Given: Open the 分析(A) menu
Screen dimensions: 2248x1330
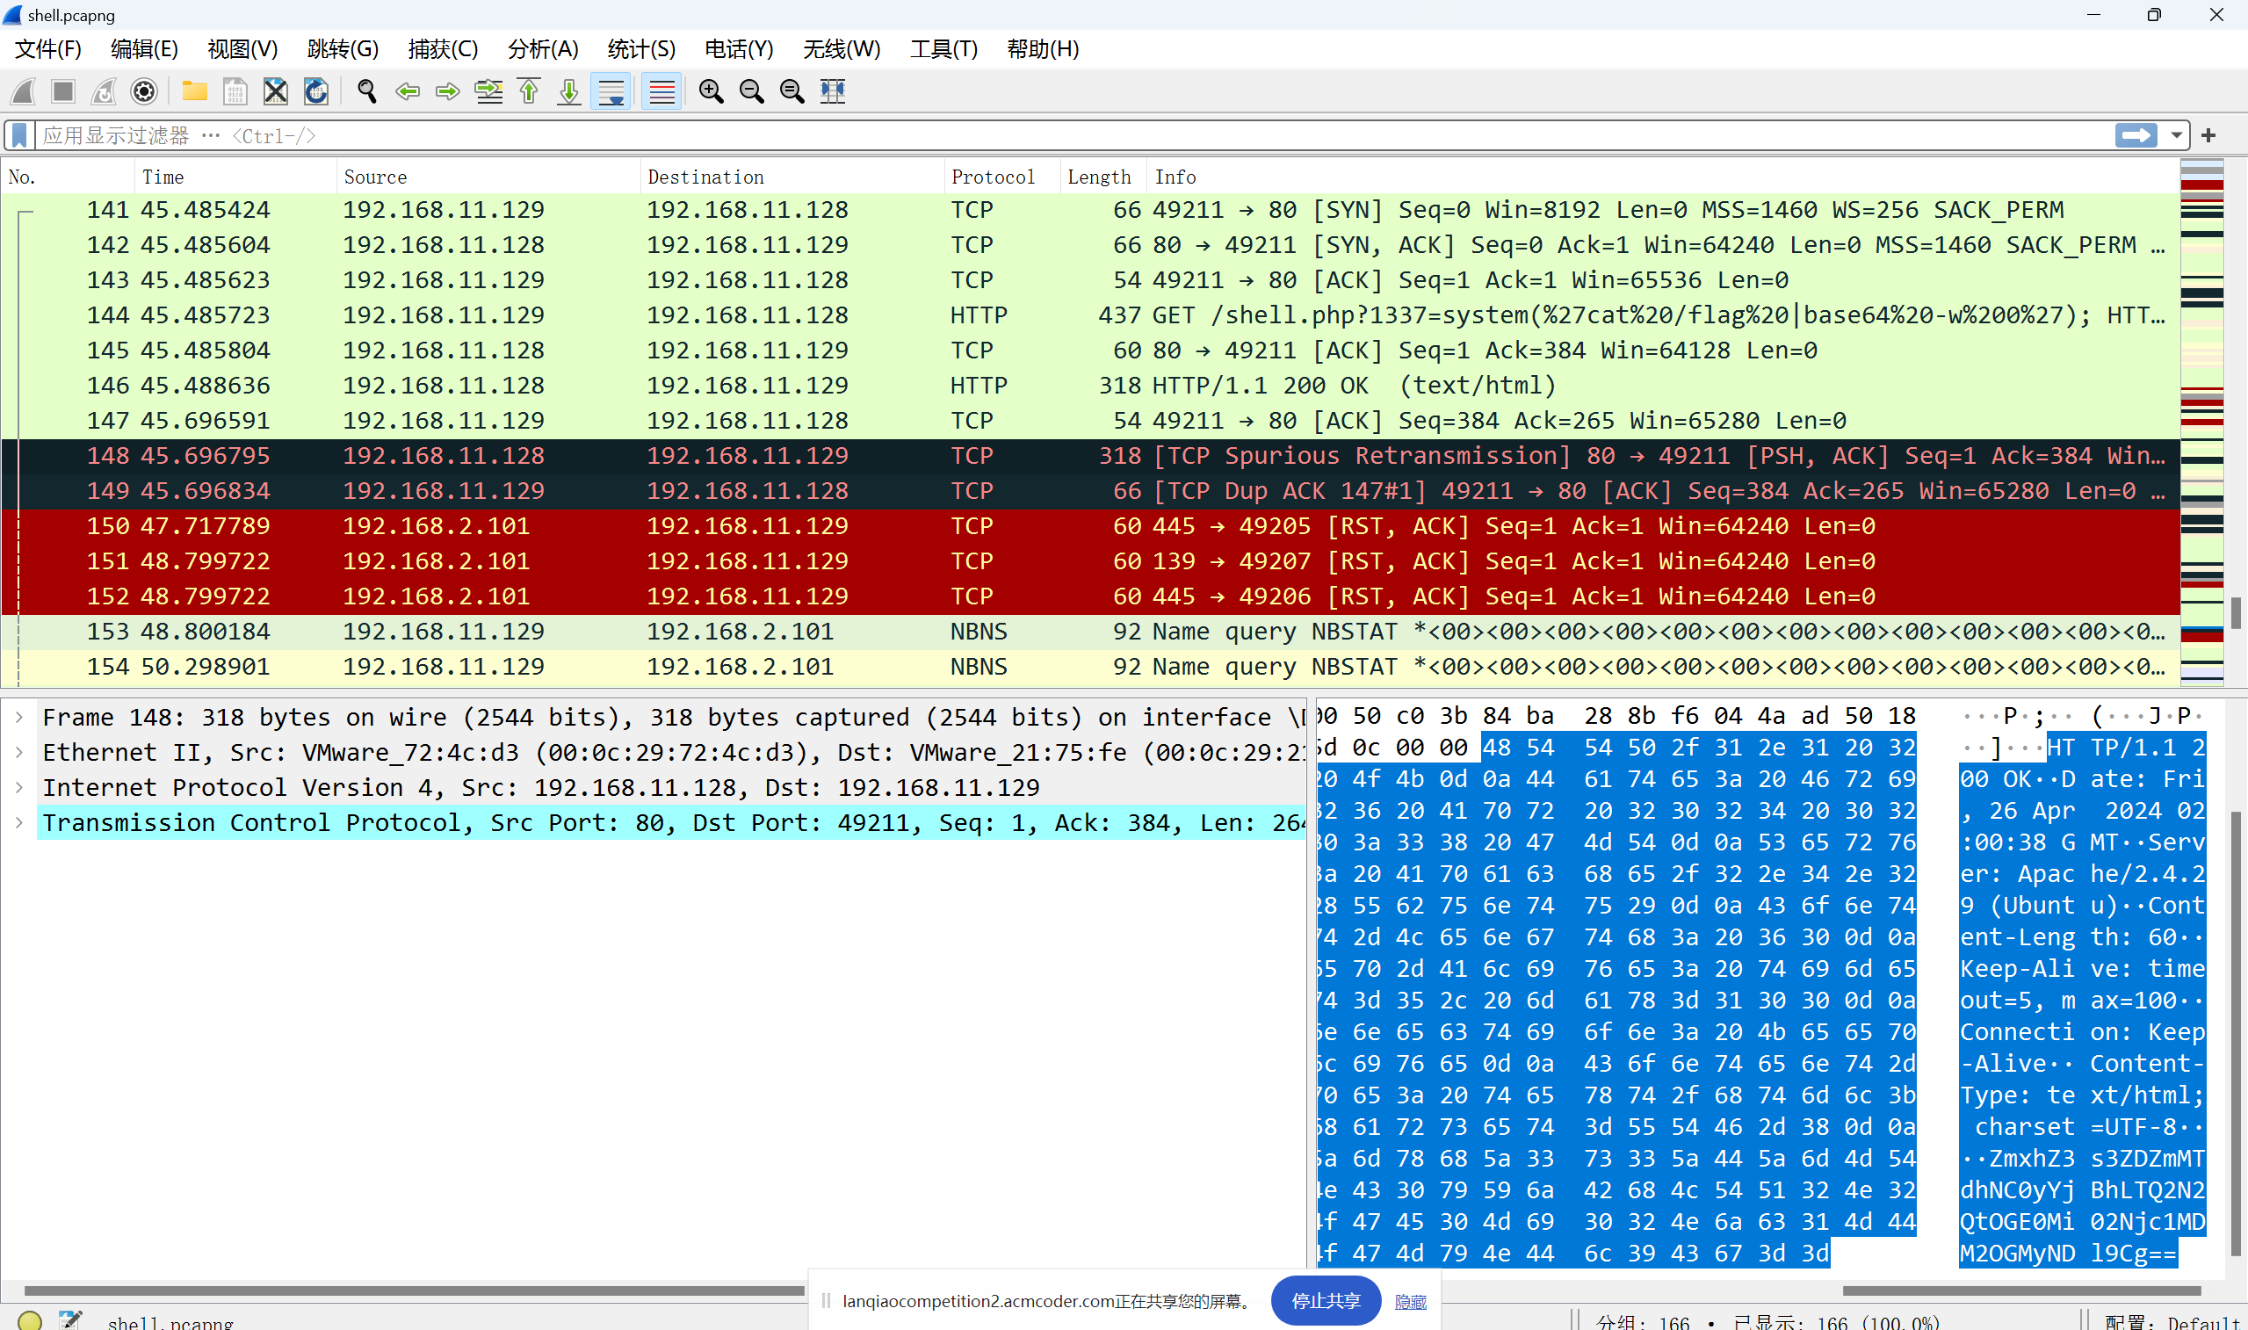Looking at the screenshot, I should (543, 48).
